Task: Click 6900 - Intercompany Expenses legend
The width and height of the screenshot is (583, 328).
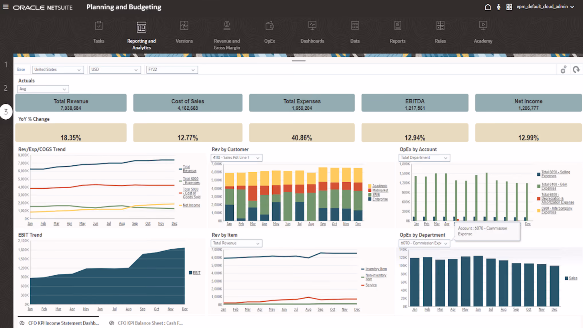Action: point(557,210)
